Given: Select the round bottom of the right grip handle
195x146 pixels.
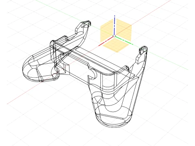Looking at the screenshot, I should click(113, 117).
